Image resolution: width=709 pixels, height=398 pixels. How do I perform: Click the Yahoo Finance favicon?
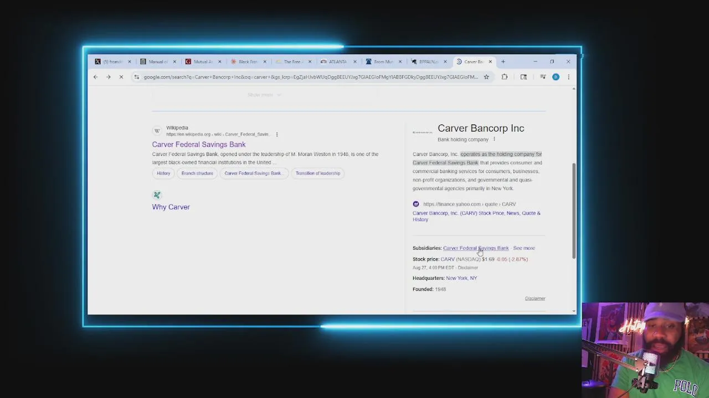pos(416,204)
